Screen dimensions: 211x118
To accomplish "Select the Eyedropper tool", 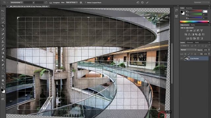I will pos(3,30).
